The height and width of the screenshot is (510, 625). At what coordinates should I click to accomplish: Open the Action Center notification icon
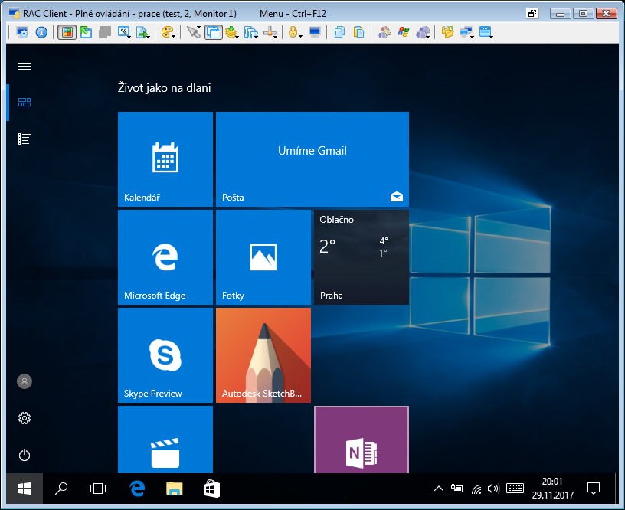(x=594, y=489)
